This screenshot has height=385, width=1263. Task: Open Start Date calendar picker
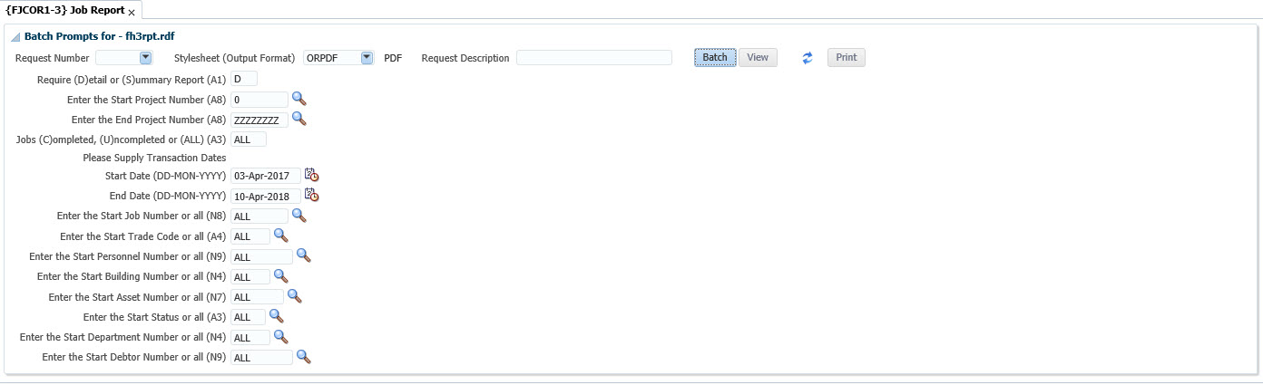coord(311,176)
